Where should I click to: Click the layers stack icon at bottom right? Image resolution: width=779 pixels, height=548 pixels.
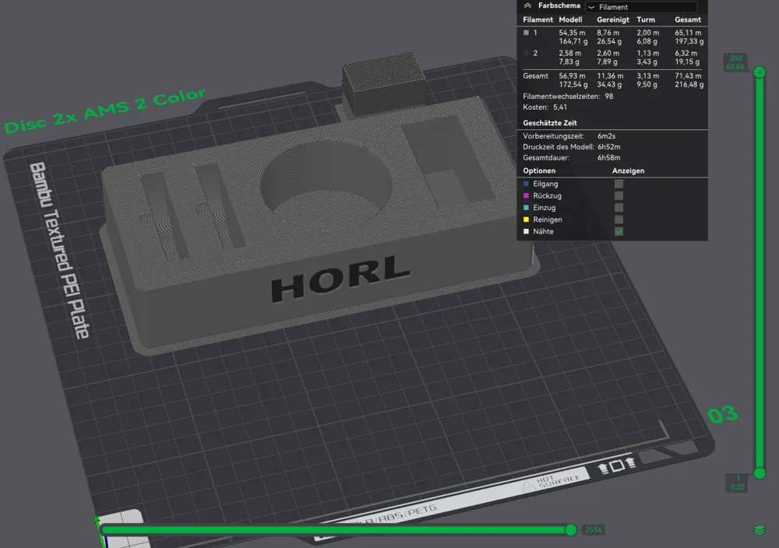[760, 531]
